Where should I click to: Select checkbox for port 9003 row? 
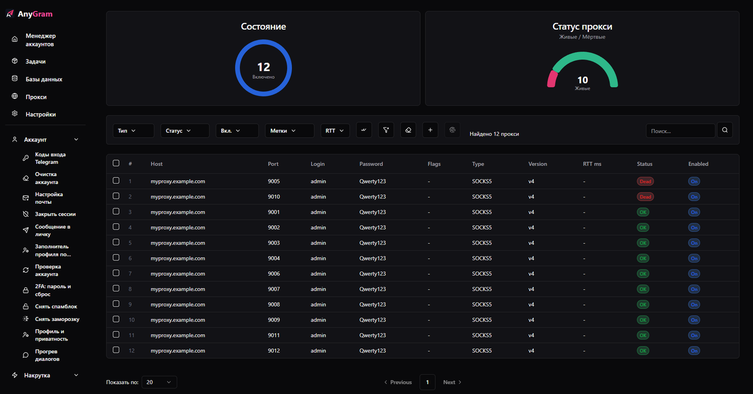(116, 242)
